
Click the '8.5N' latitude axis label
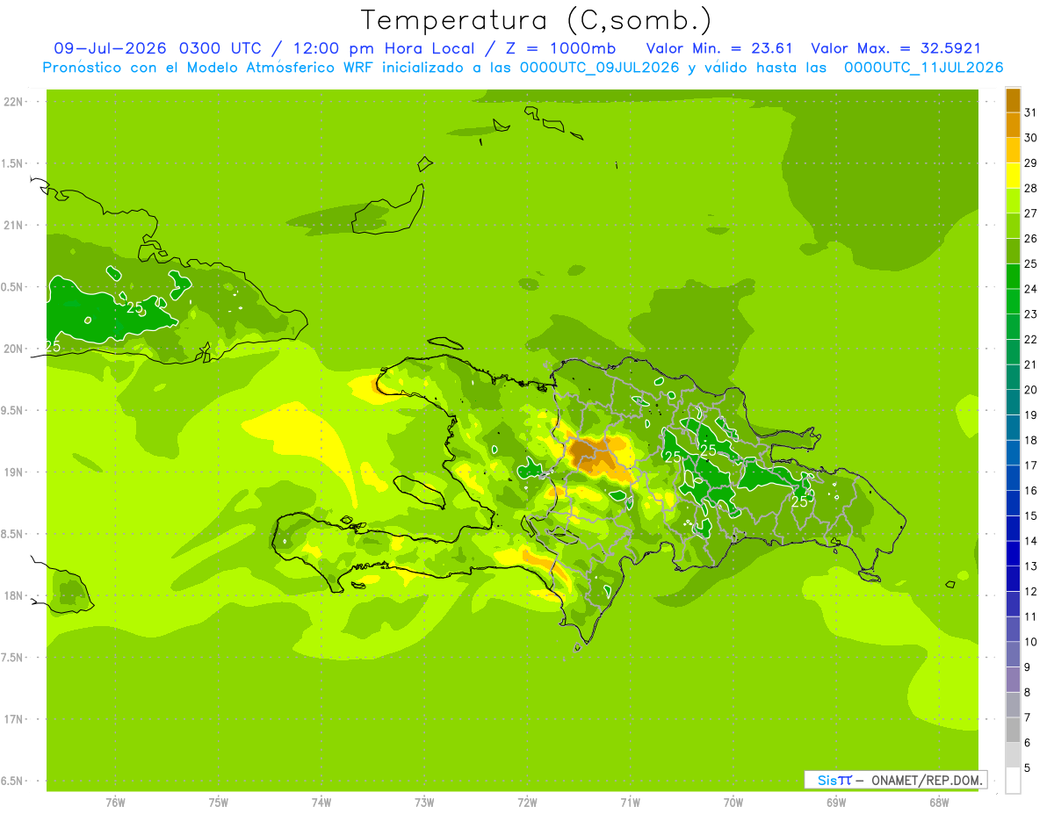(13, 534)
